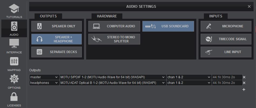
Task: Enable the Speaker Only output mode
Action: [56, 26]
